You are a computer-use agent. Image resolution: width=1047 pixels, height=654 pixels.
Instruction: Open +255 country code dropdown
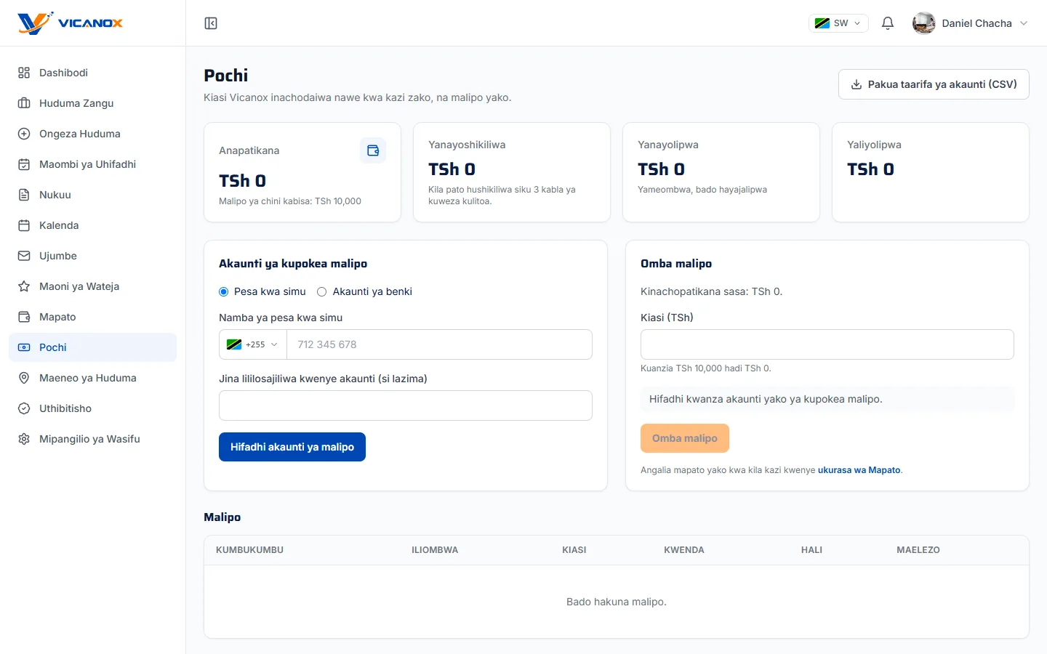pos(253,344)
